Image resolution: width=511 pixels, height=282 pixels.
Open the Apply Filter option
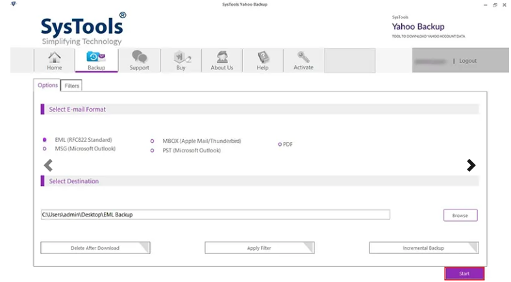point(260,248)
